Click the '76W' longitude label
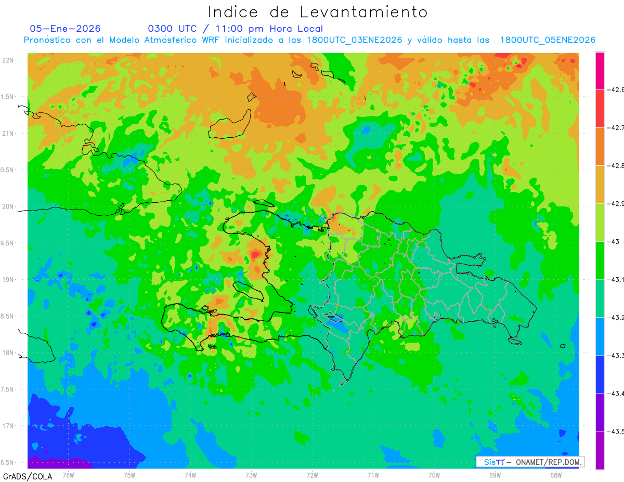This screenshot has width=624, height=482. point(68,475)
